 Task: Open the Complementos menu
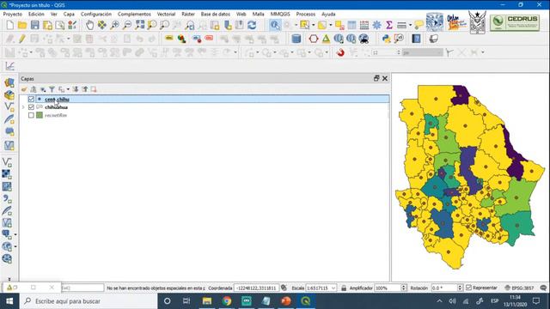click(134, 14)
